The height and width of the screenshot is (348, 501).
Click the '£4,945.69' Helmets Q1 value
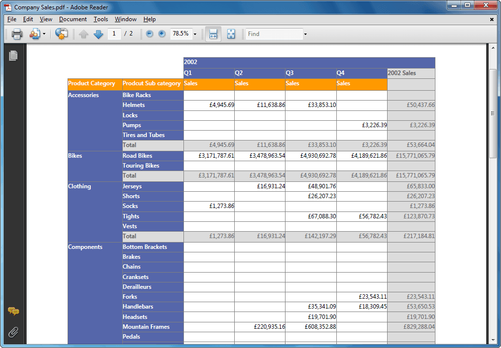coord(222,105)
